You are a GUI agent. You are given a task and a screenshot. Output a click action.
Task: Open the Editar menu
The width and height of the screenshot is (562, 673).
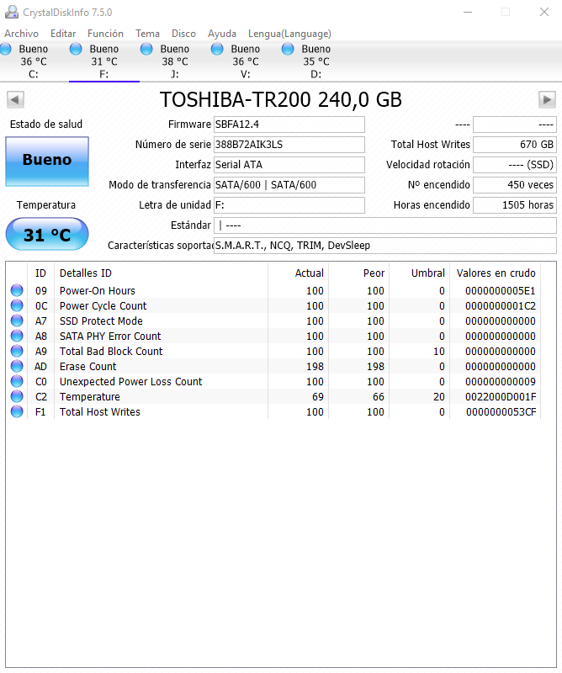click(63, 34)
